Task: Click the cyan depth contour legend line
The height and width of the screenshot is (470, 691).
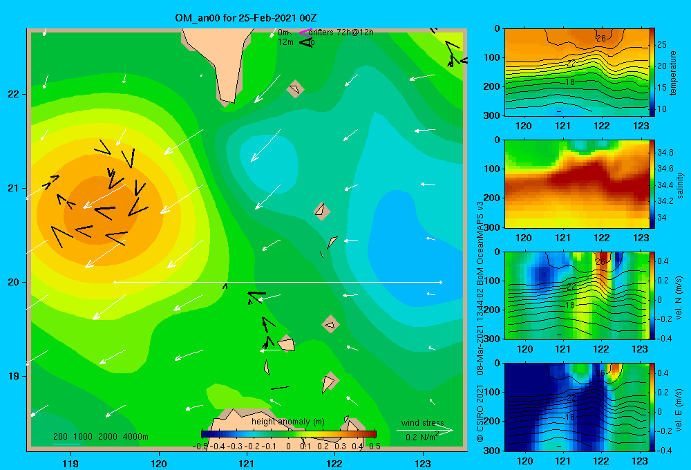Action: 66,444
